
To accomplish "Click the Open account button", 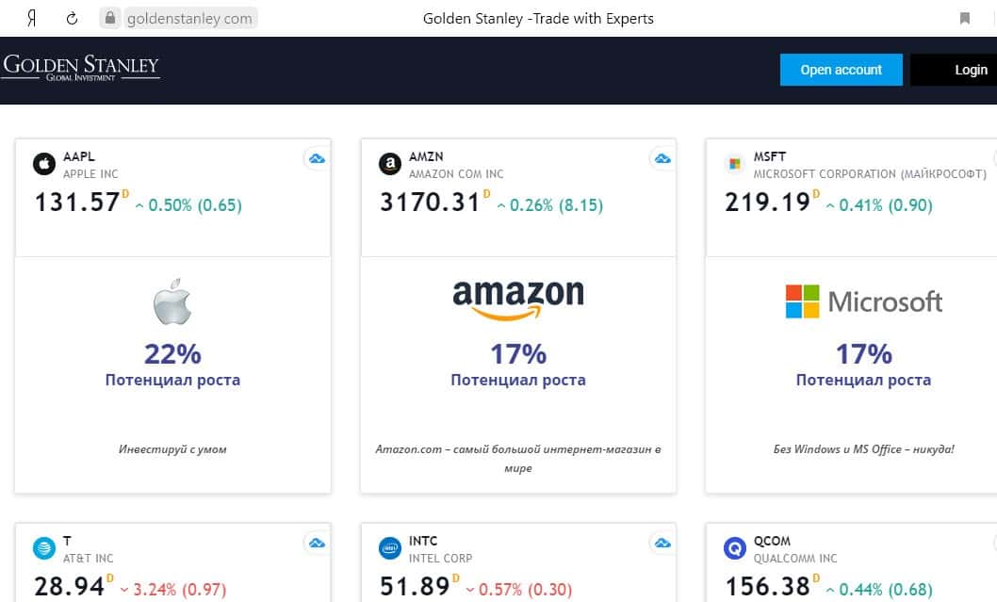I will click(x=841, y=70).
